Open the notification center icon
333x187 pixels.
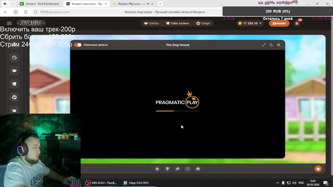[x=326, y=183]
